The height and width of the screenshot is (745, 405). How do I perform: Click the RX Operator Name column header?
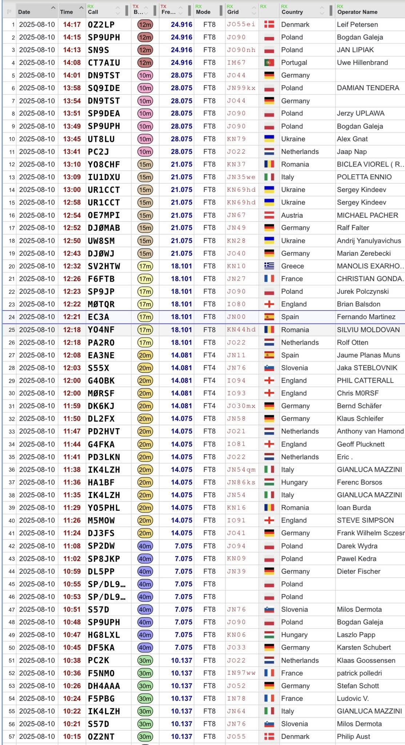(357, 12)
